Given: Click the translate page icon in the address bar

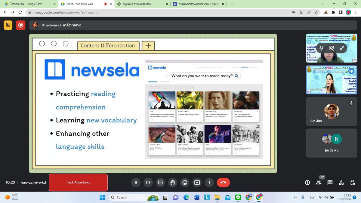Looking at the screenshot, I should 301,12.
